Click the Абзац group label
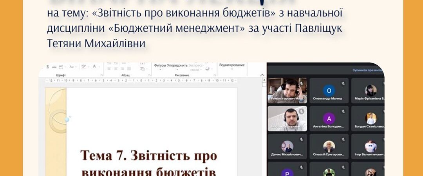Screen dimensions: 423x176 tap(125, 75)
